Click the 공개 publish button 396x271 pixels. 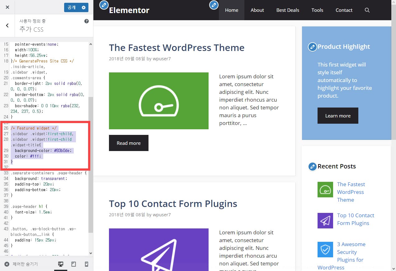point(72,7)
